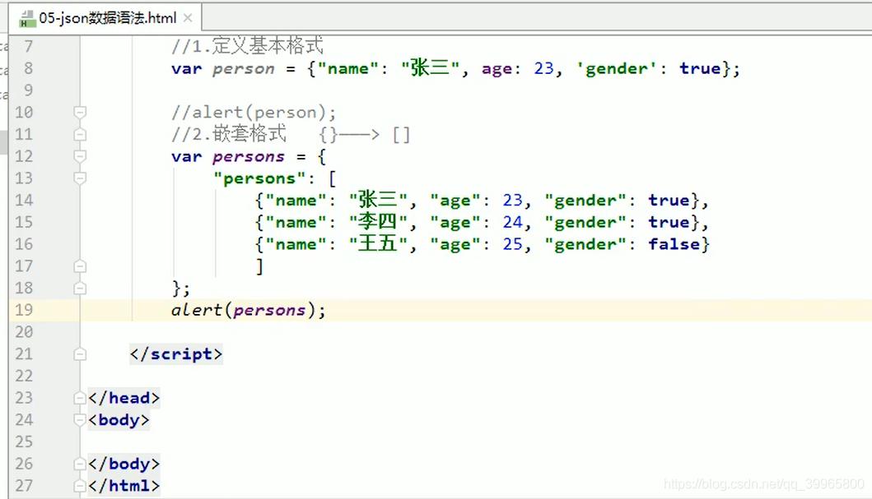Click the HTML file icon on the tab
The height and width of the screenshot is (499, 872).
point(26,20)
